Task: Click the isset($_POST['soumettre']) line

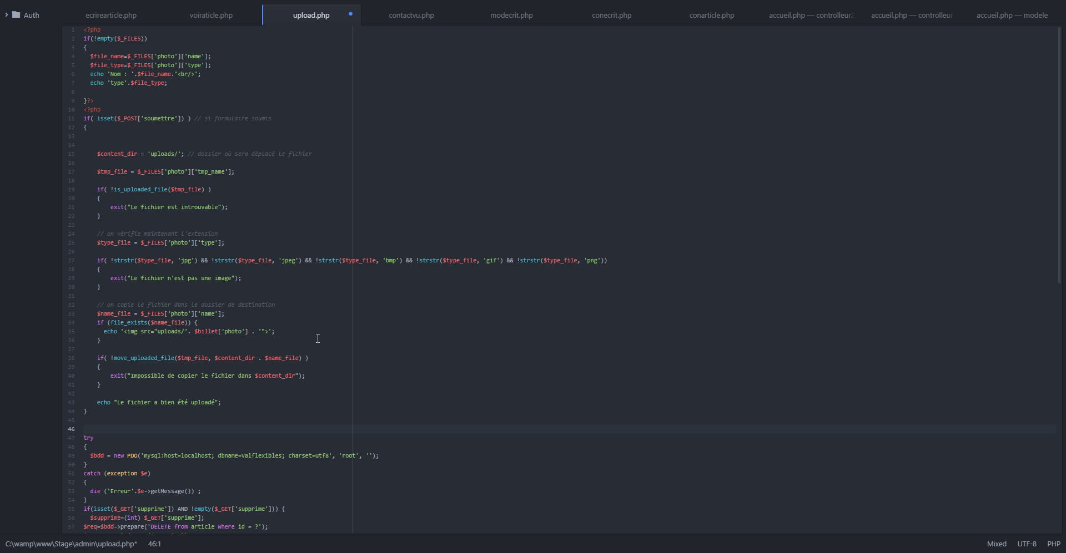Action: coord(137,118)
